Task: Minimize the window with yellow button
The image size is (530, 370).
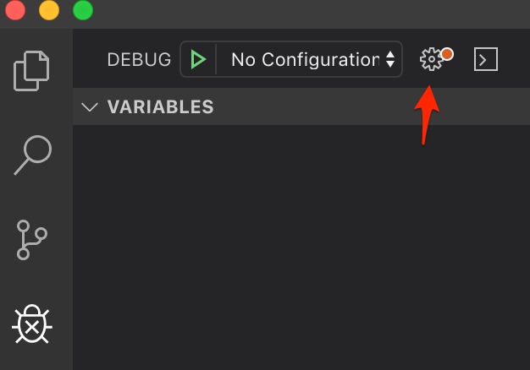Action: pos(49,10)
